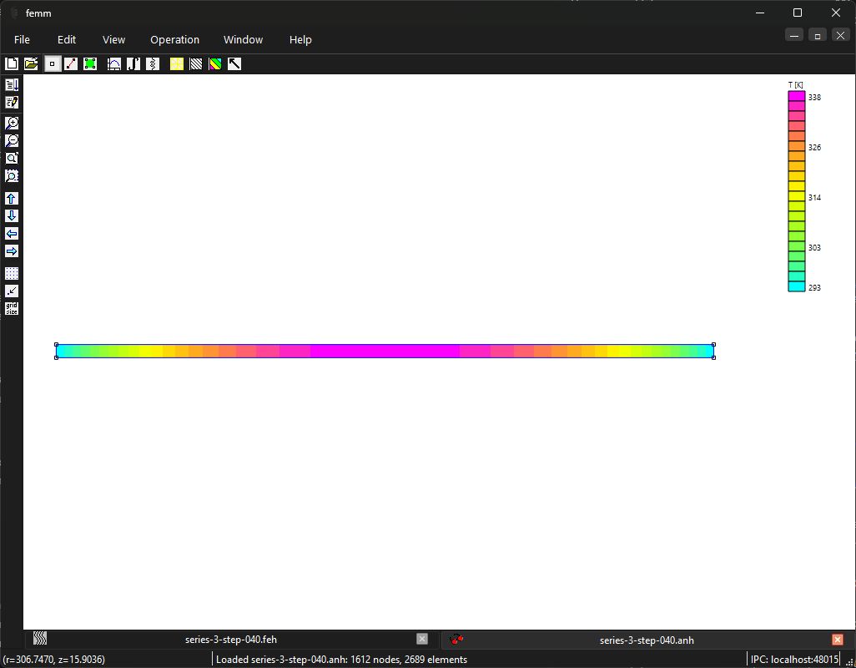Open the Help menu

(x=300, y=40)
